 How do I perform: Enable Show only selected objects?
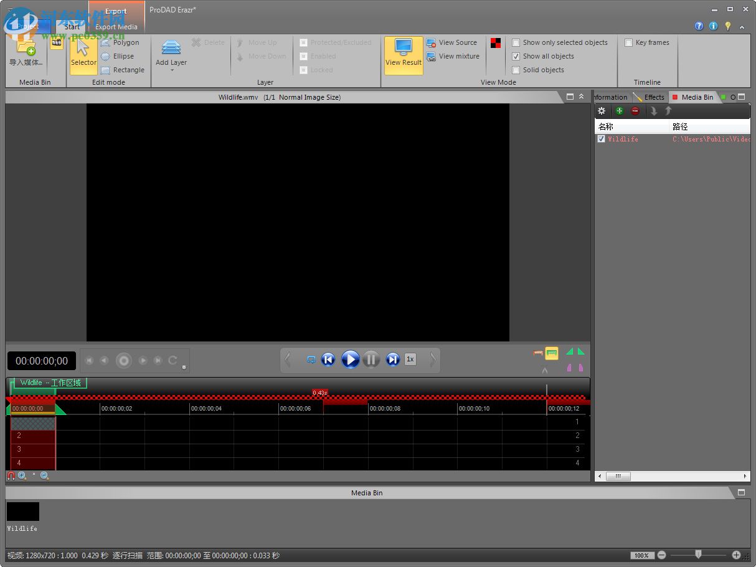pos(516,42)
